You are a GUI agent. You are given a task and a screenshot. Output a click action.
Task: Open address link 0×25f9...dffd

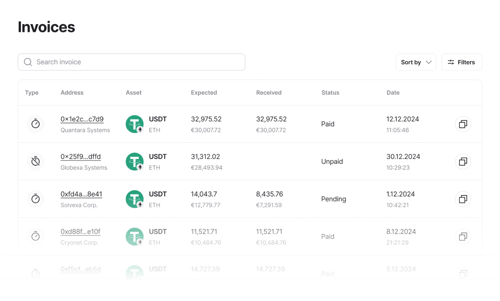click(80, 156)
